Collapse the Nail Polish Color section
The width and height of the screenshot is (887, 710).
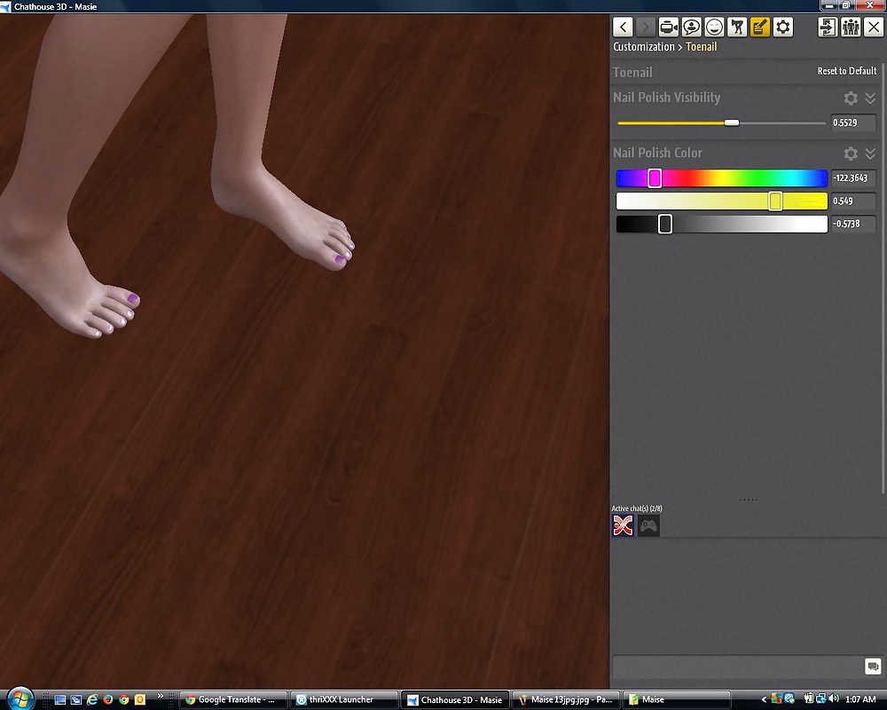coord(870,154)
